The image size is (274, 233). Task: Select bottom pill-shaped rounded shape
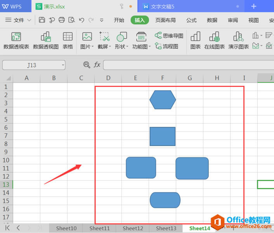[165, 200]
